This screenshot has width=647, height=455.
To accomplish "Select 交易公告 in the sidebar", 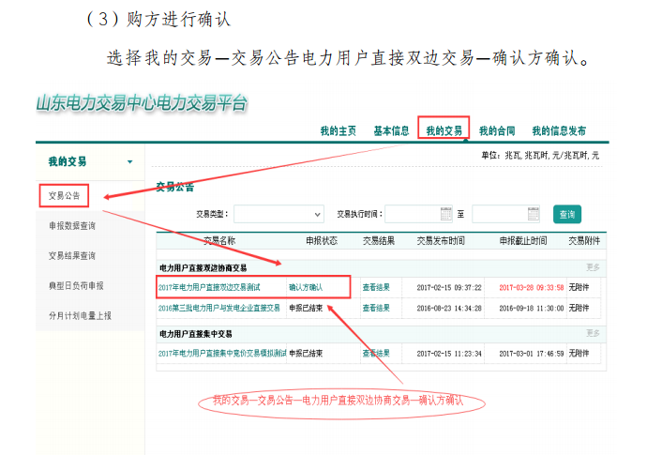I will 64,196.
